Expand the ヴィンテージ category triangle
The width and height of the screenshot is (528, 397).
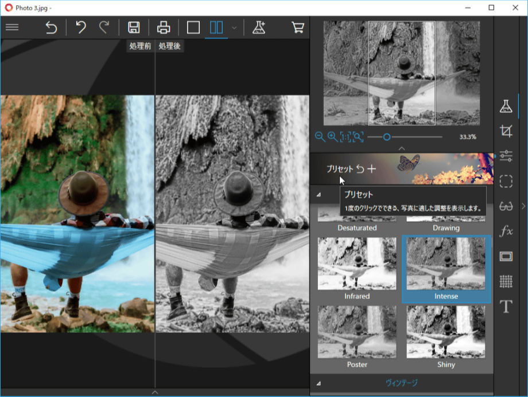click(x=319, y=383)
